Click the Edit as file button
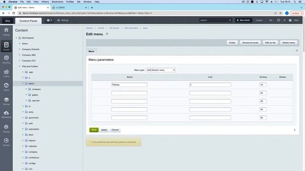 click(270, 43)
